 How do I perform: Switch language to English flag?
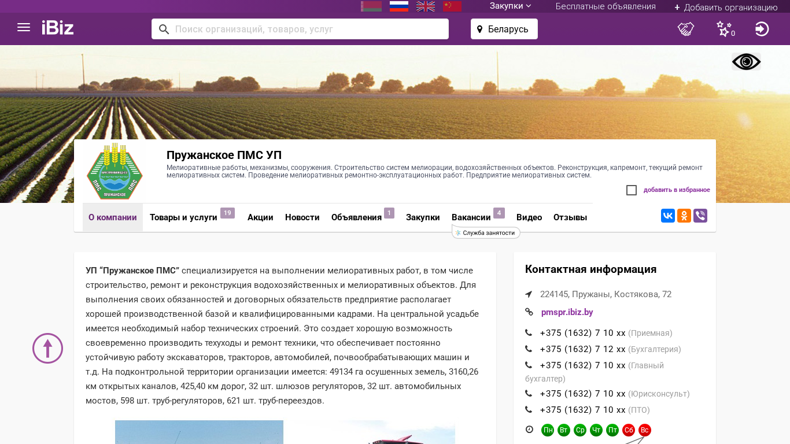click(426, 6)
